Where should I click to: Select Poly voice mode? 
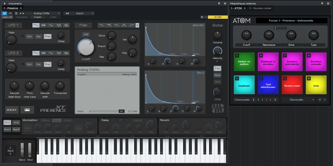[x=217, y=68]
